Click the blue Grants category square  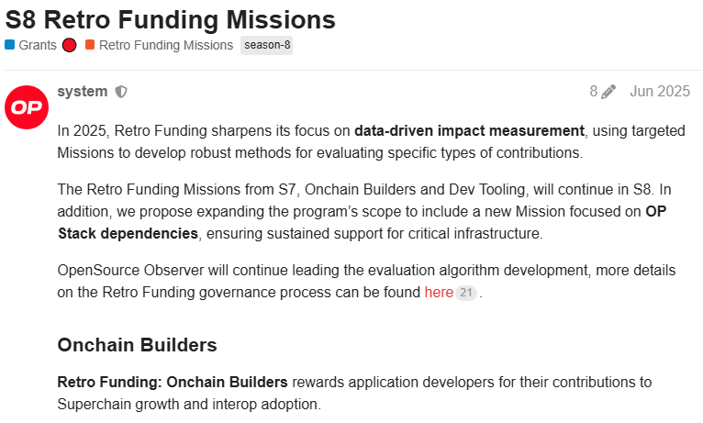(9, 45)
